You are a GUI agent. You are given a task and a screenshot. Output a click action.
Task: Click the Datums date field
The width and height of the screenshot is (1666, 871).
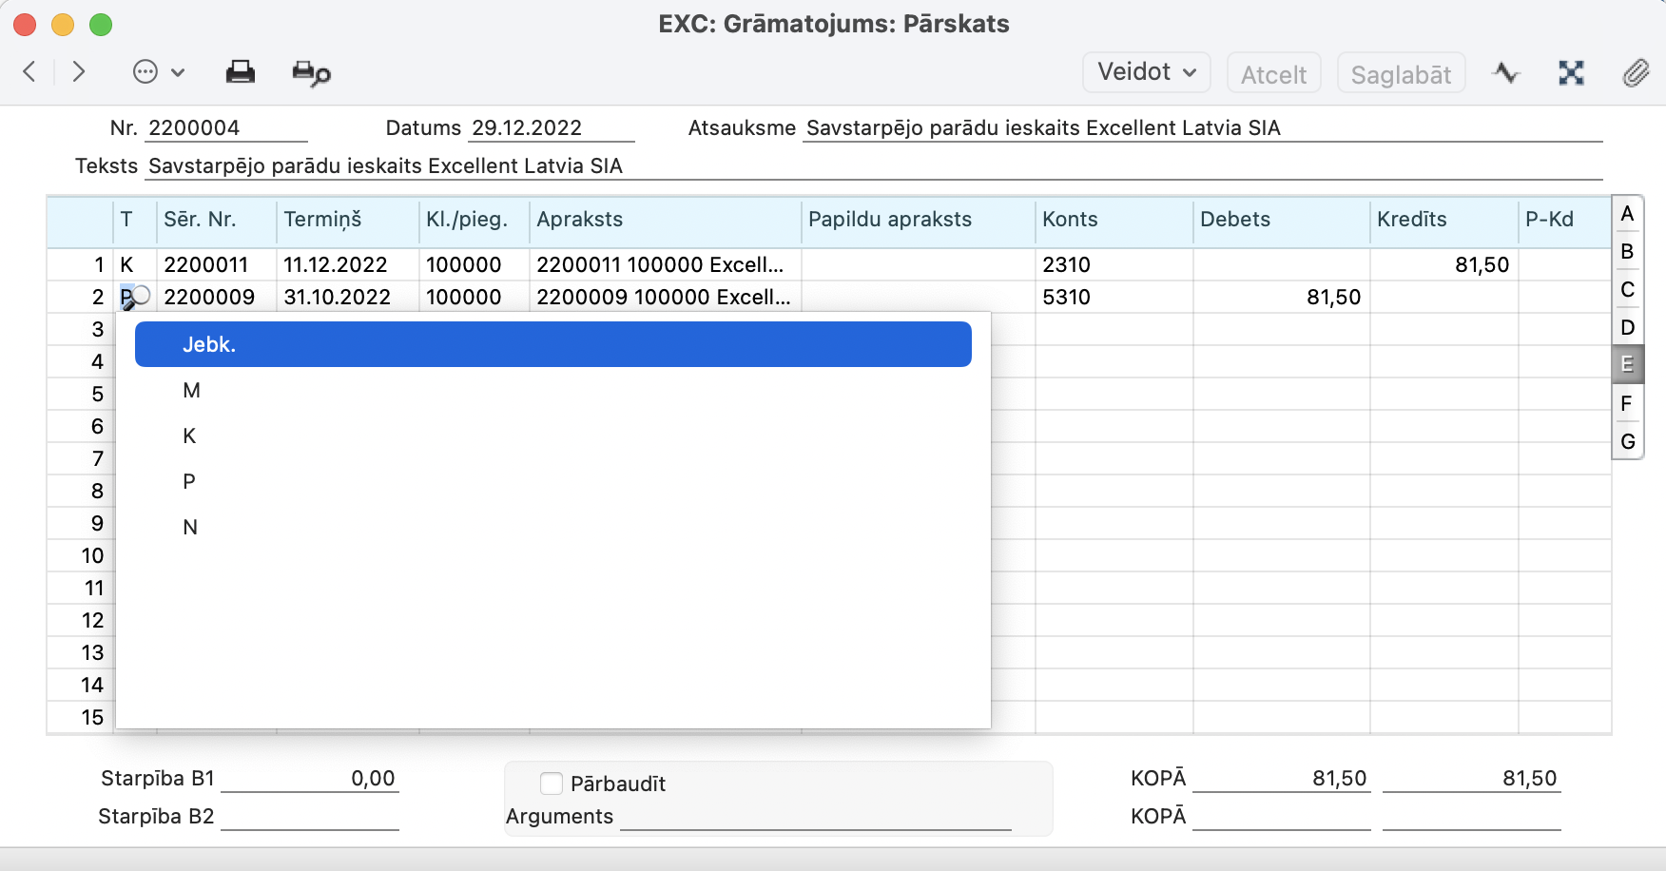pos(551,128)
